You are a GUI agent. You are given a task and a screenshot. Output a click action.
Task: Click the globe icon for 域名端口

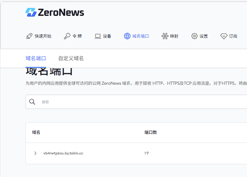tap(127, 36)
